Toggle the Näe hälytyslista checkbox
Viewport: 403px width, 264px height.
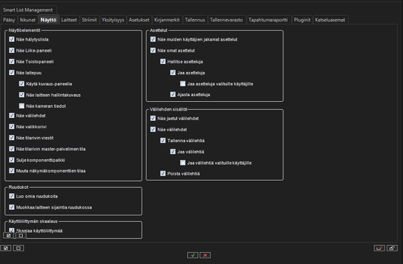coord(11,39)
